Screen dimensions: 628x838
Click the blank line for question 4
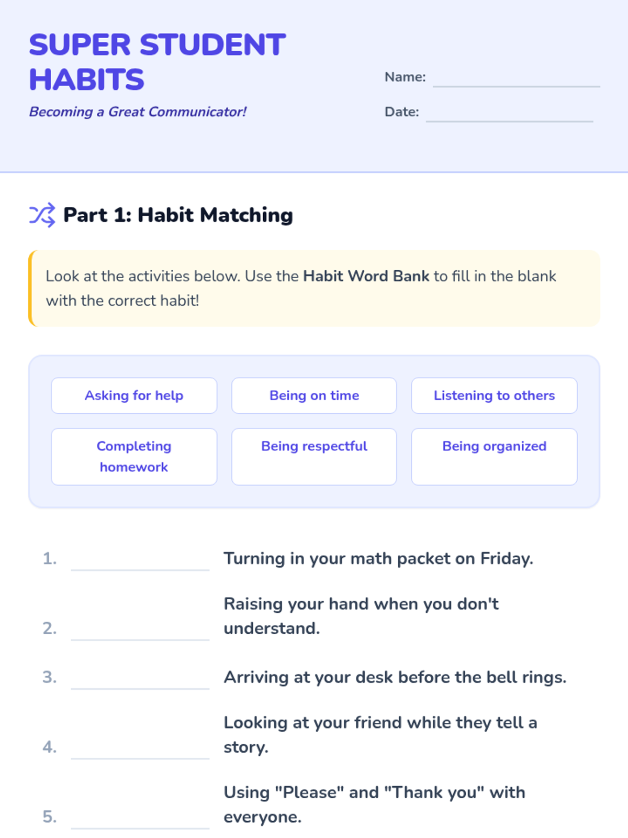coord(140,749)
